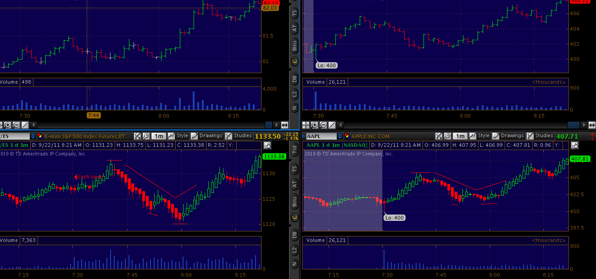596x279 pixels.
Task: Open Style menu on AAPL chart
Action: point(480,136)
